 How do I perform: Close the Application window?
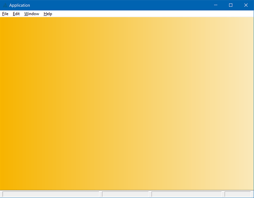(x=246, y=5)
